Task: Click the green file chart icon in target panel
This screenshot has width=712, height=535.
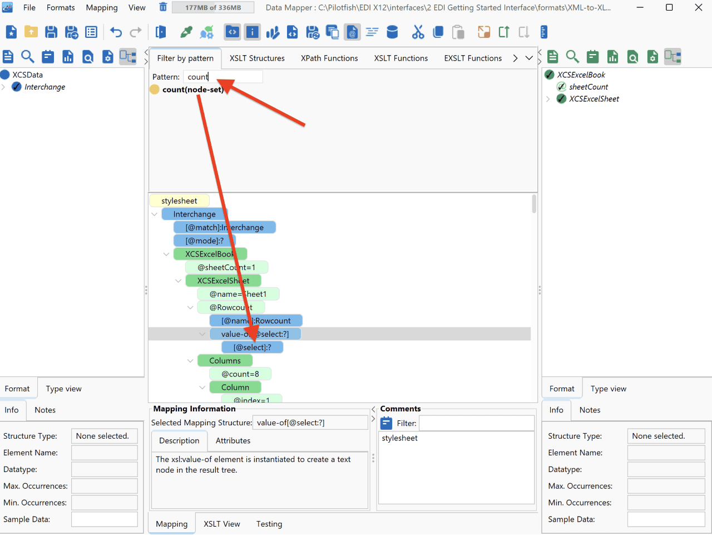Action: coord(612,56)
